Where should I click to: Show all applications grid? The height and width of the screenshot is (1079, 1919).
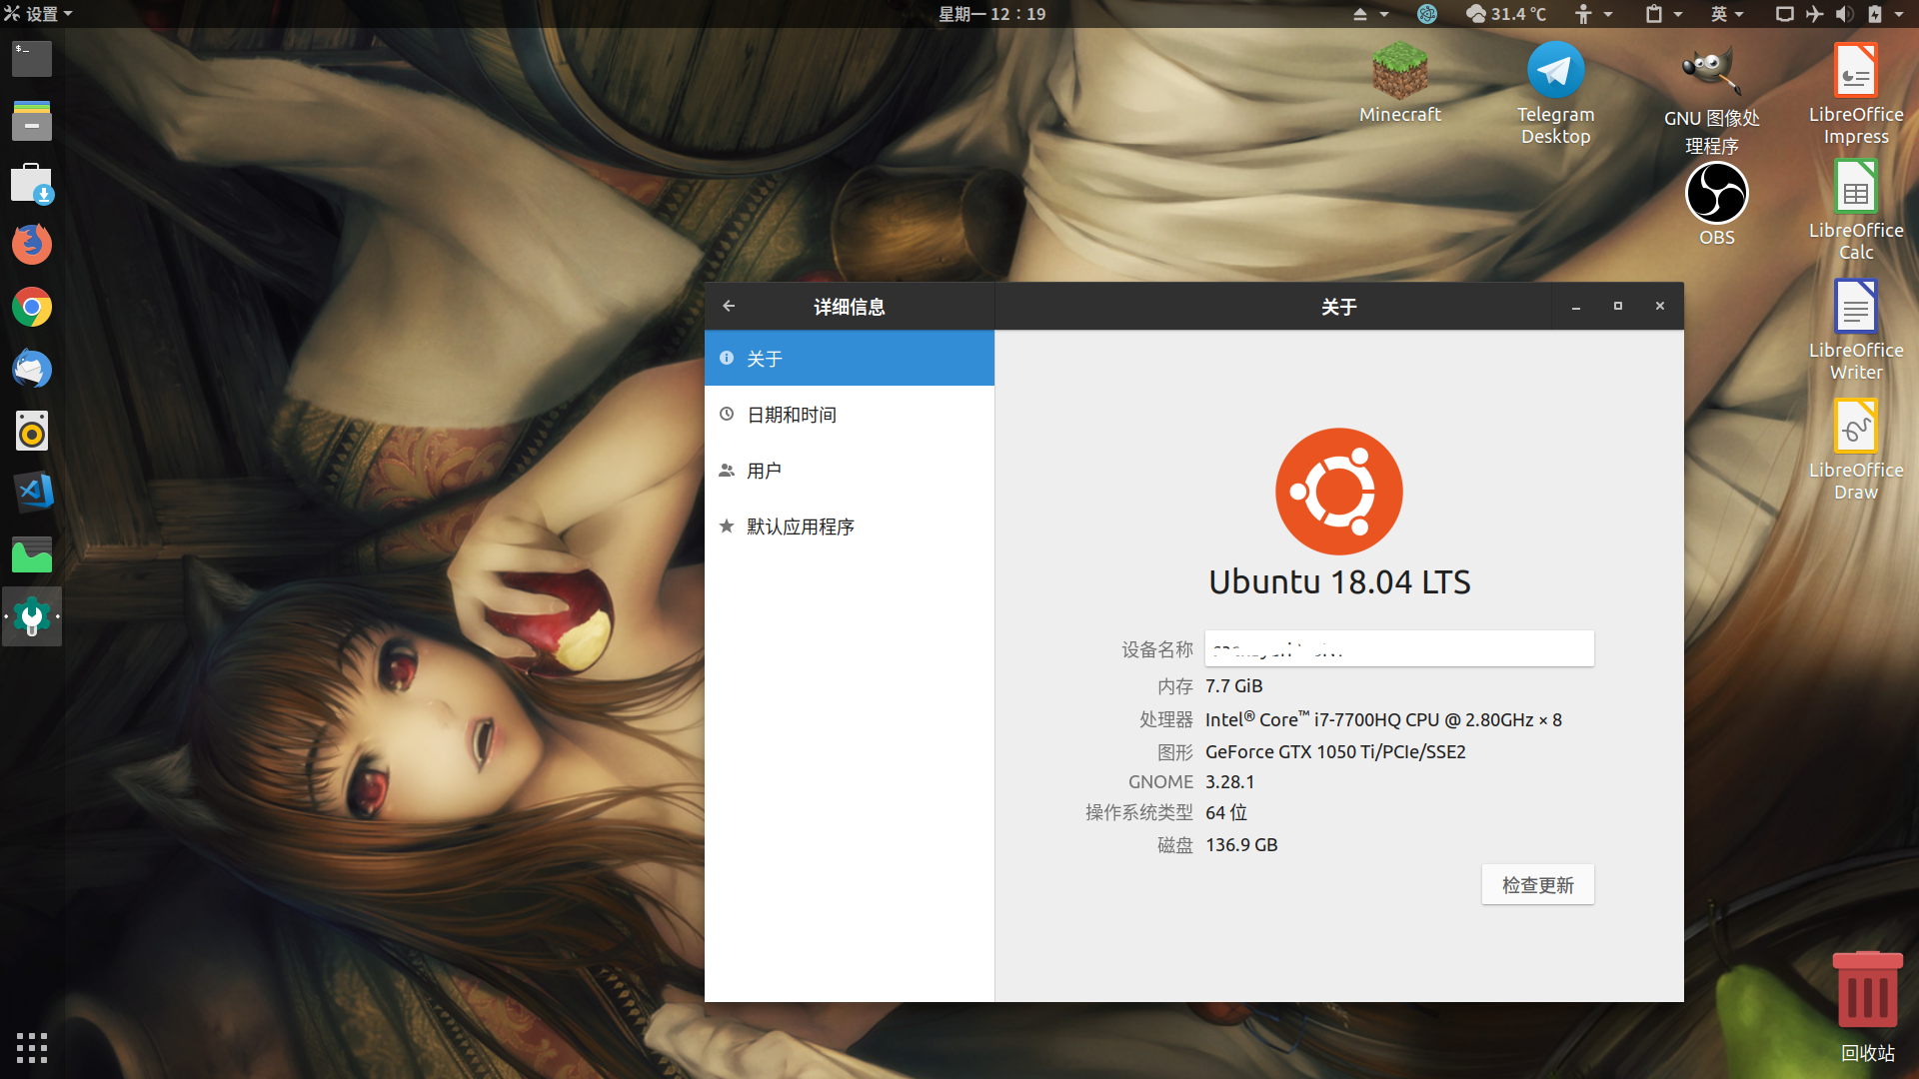tap(32, 1047)
